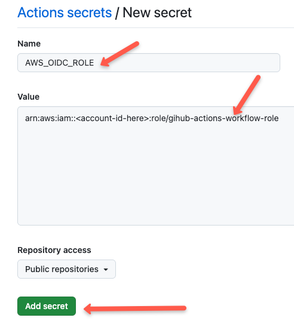Viewport: 294px width, 324px height.
Task: Place cursor on gihub-actions-workflow-role text
Action: (223, 118)
